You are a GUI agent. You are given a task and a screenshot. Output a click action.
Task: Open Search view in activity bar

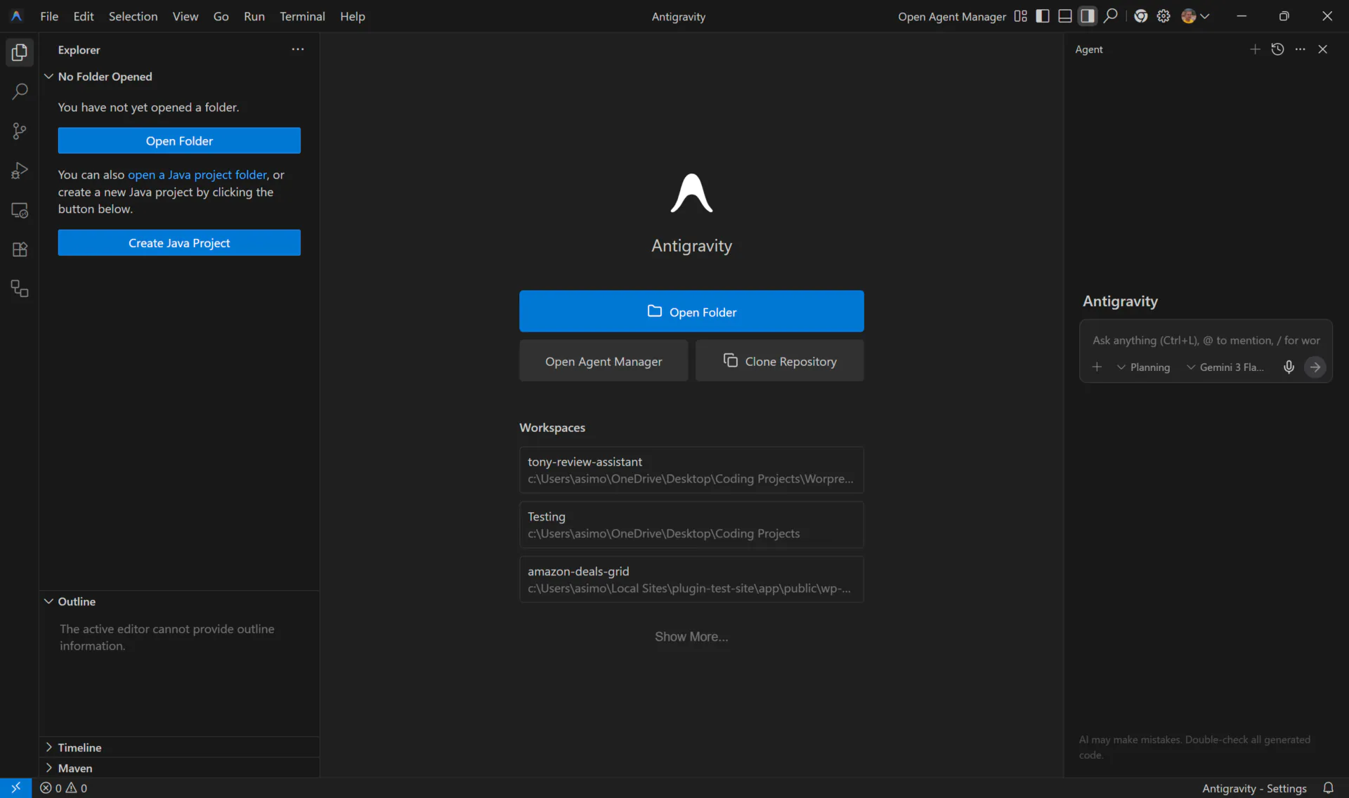click(x=20, y=91)
